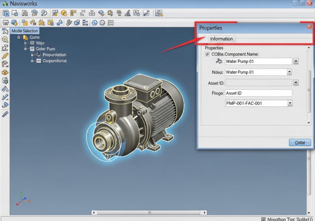Screen dimensions: 315x221
Task: Click the grid icon in the status bar
Action: [263, 219]
